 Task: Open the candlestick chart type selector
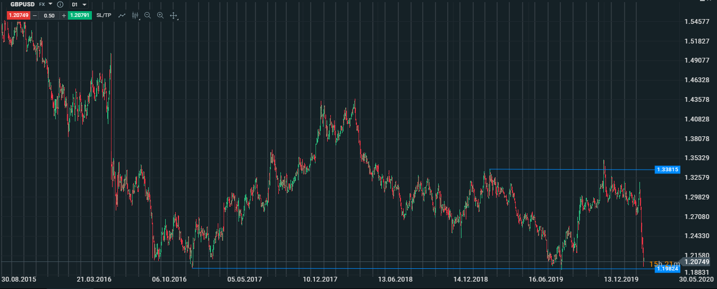click(135, 15)
